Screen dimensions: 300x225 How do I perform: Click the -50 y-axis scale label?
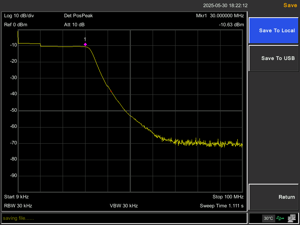(13, 110)
